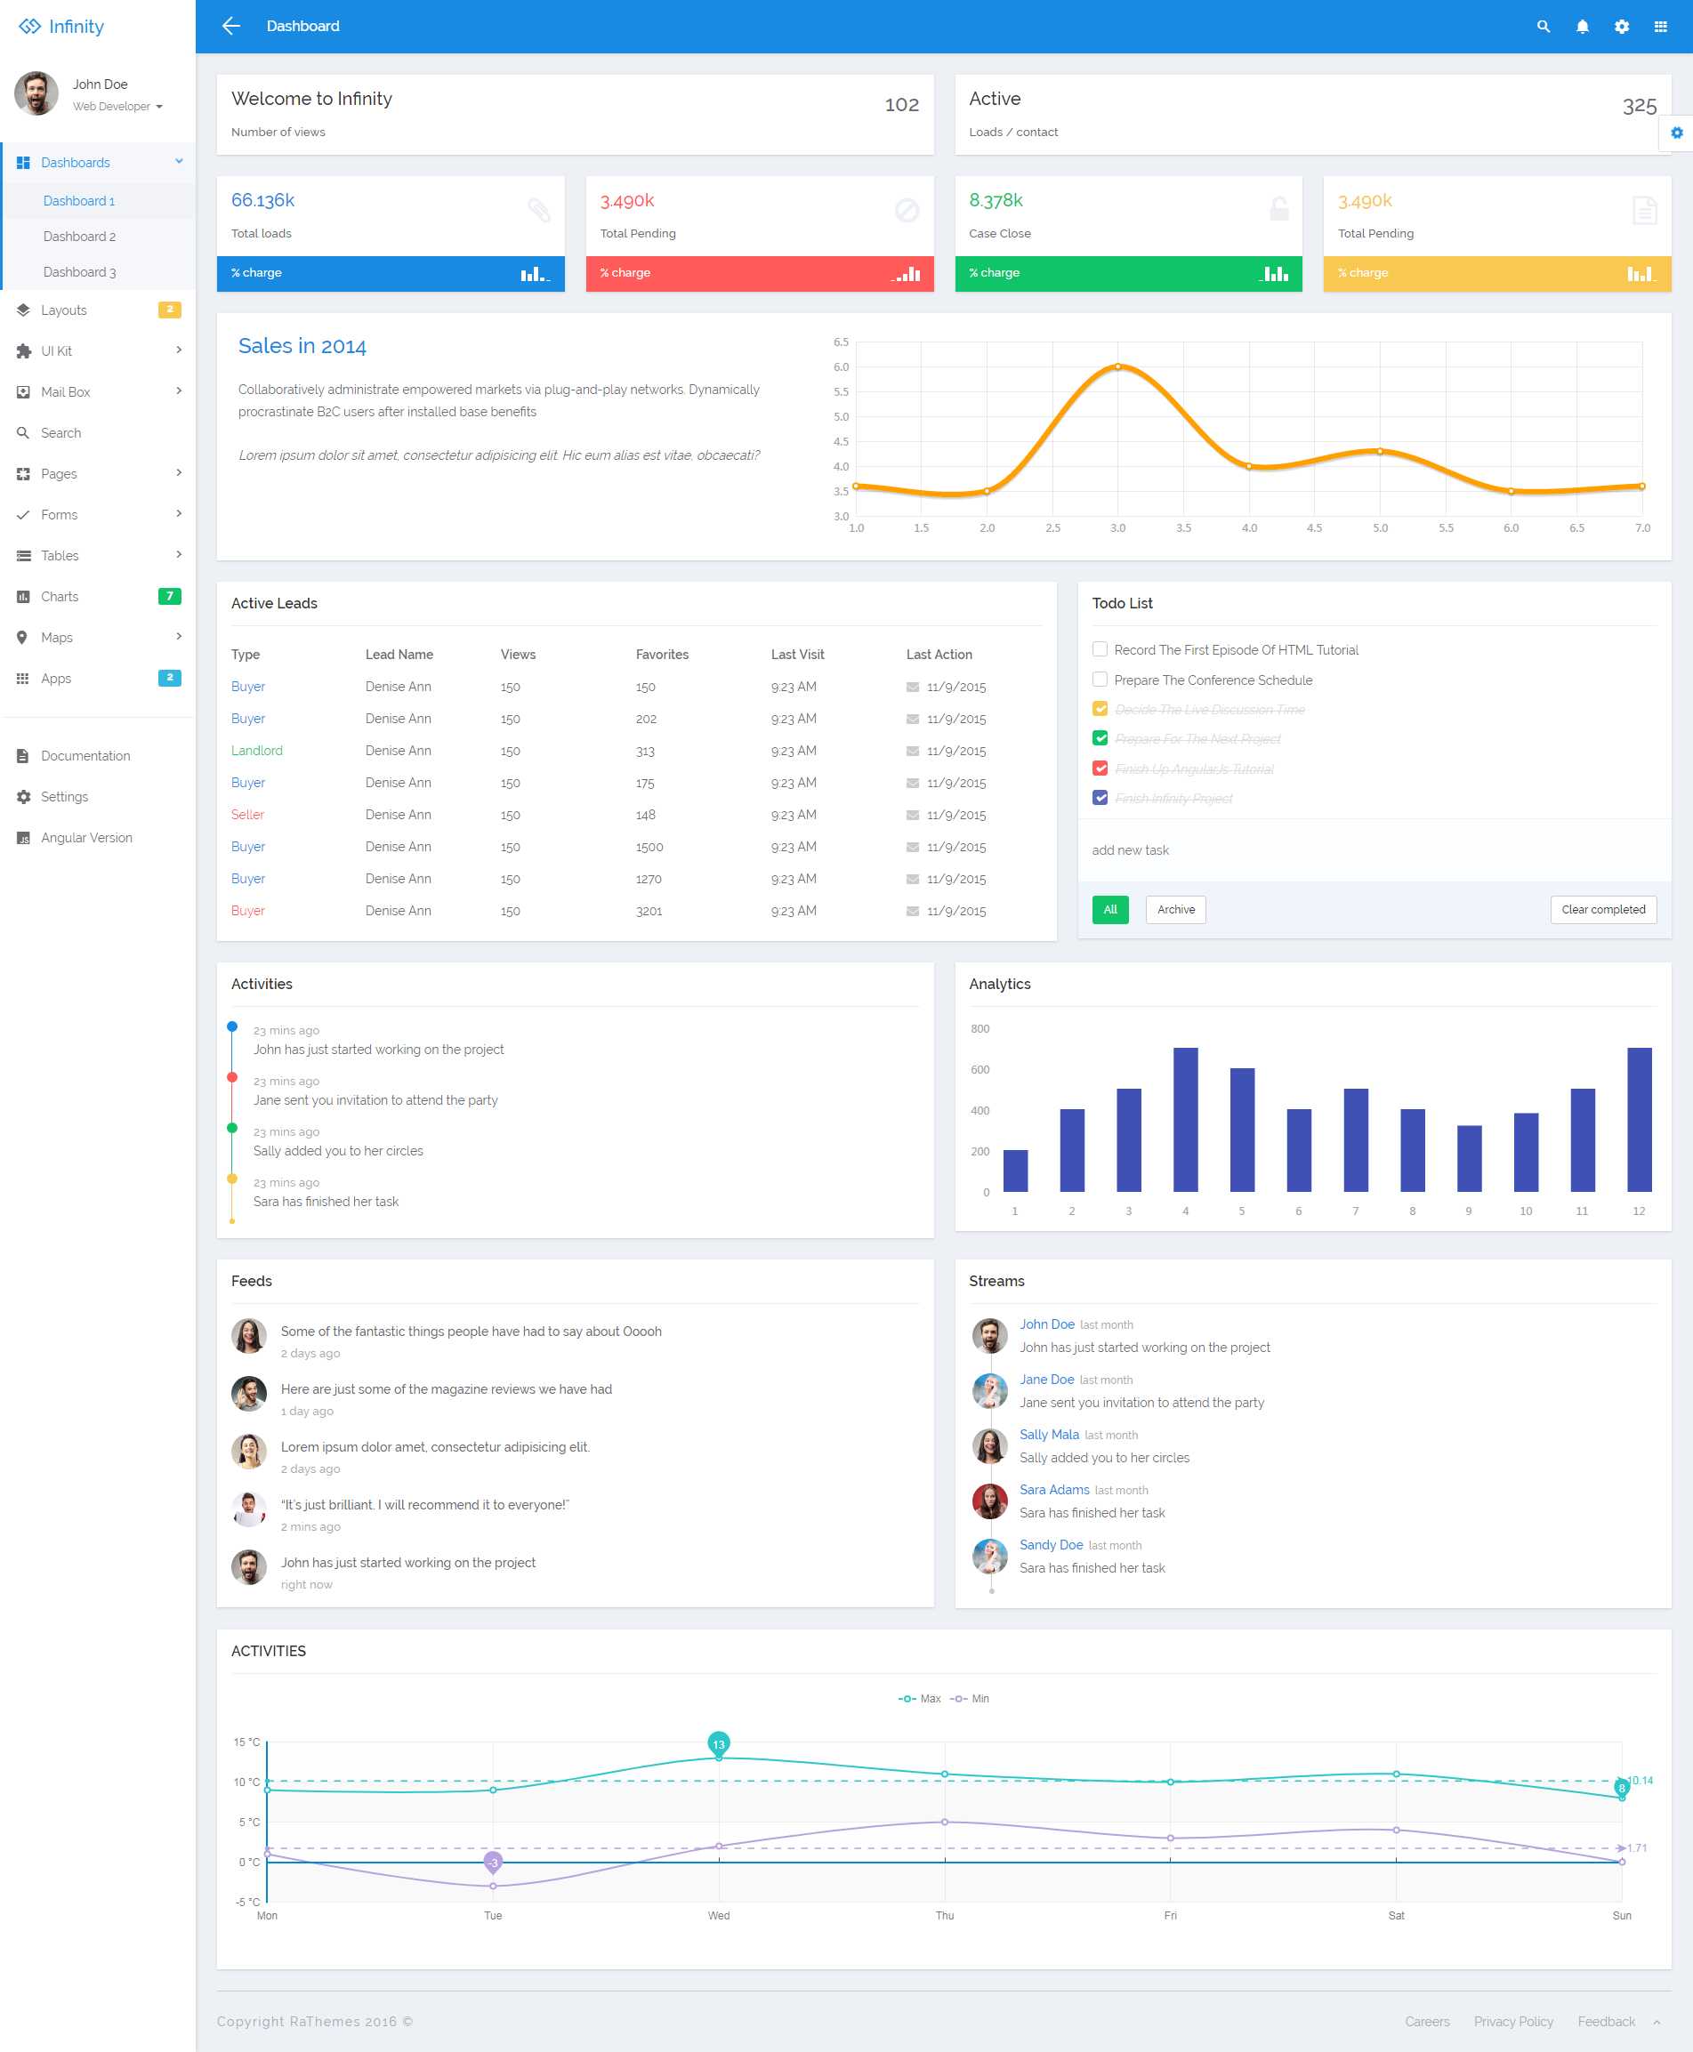Click the blue floating settings cog tab

1675,133
